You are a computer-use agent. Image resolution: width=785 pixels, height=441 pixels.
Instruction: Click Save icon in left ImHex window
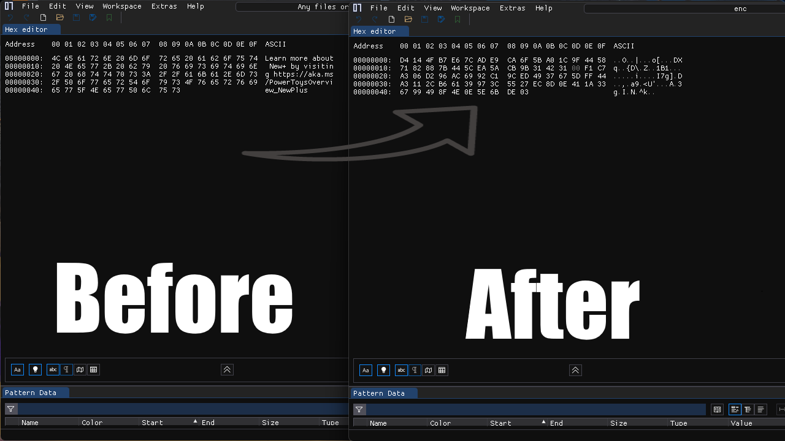[x=76, y=18]
